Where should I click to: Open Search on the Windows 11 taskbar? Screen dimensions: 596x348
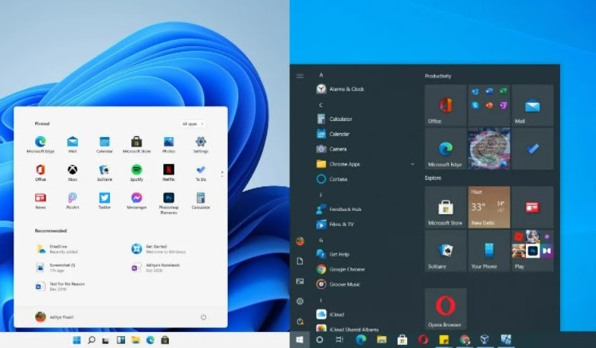tap(91, 340)
